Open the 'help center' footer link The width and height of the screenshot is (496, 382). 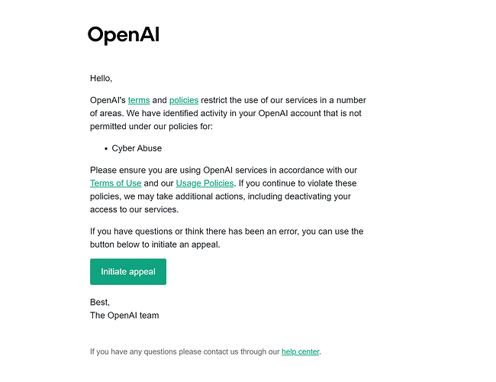tap(300, 351)
